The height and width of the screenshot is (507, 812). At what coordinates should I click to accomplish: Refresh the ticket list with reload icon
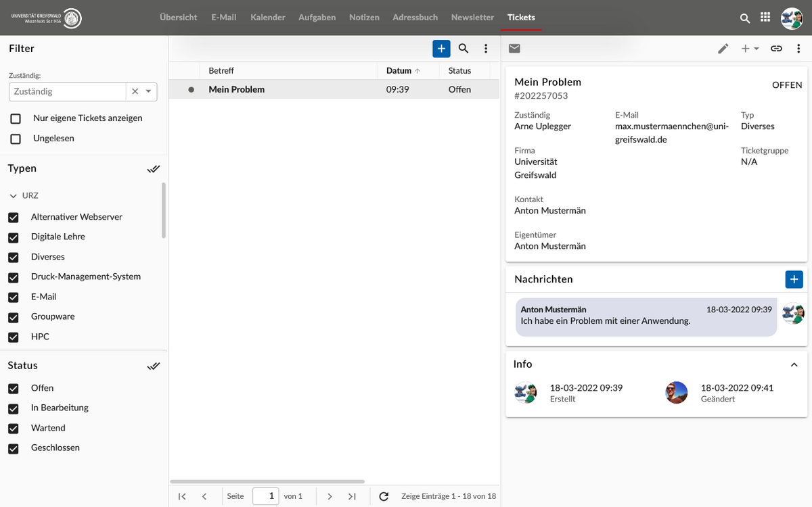coord(384,496)
